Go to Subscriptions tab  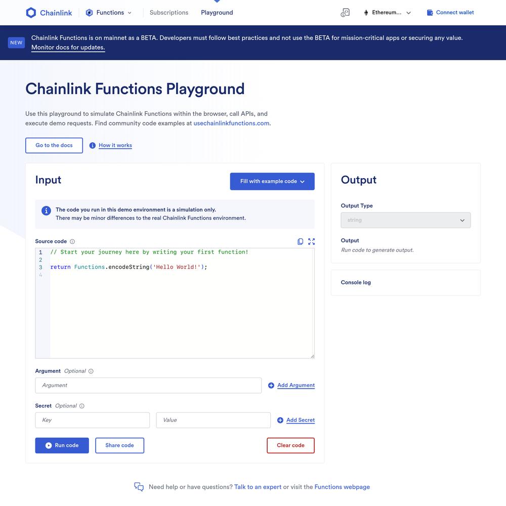pyautogui.click(x=169, y=13)
